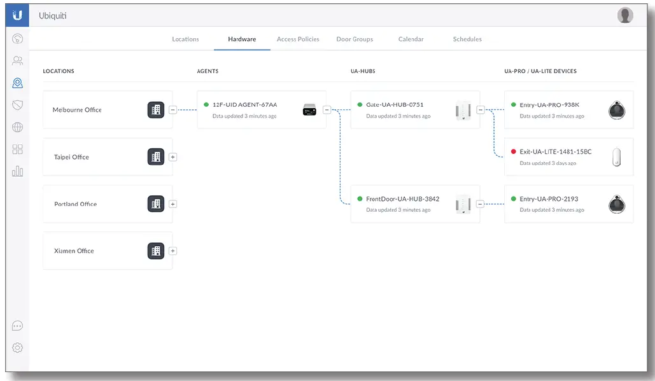Screen dimensions: 655x381
Task: Open the grid apps sidebar icon
Action: coord(17,149)
